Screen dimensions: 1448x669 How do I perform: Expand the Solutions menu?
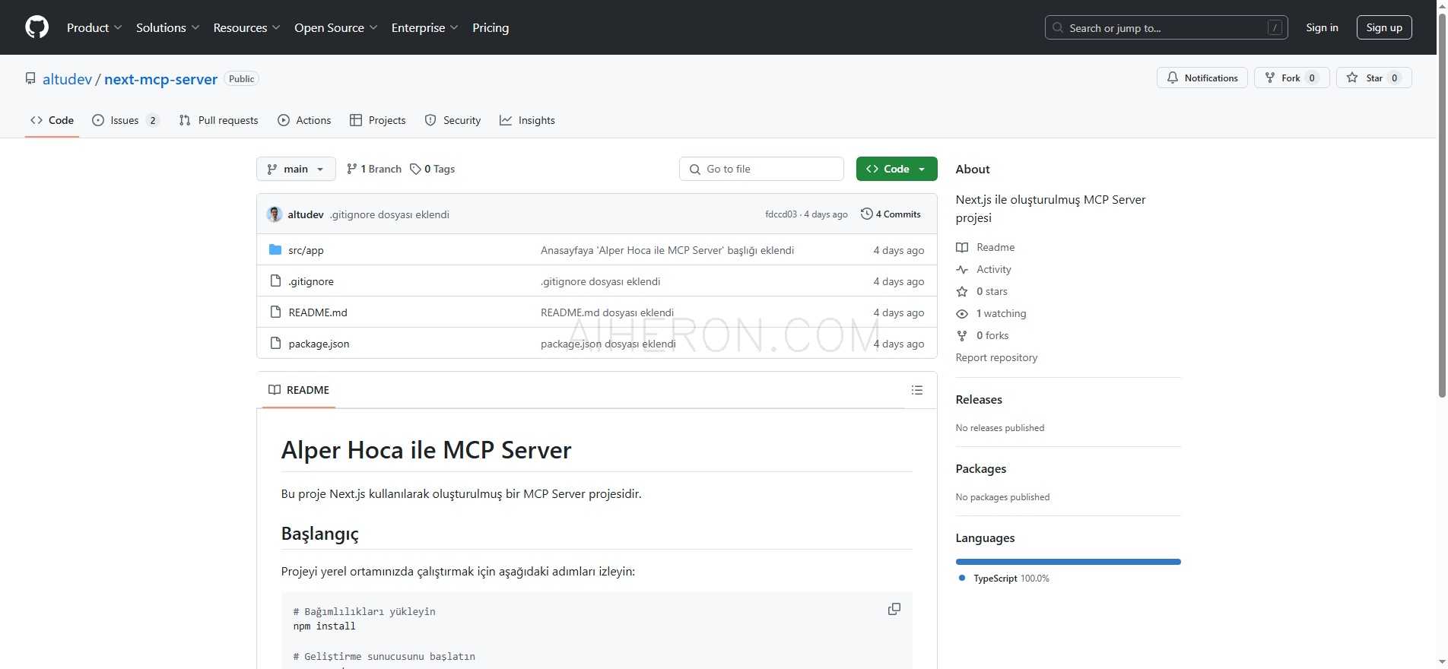168,27
